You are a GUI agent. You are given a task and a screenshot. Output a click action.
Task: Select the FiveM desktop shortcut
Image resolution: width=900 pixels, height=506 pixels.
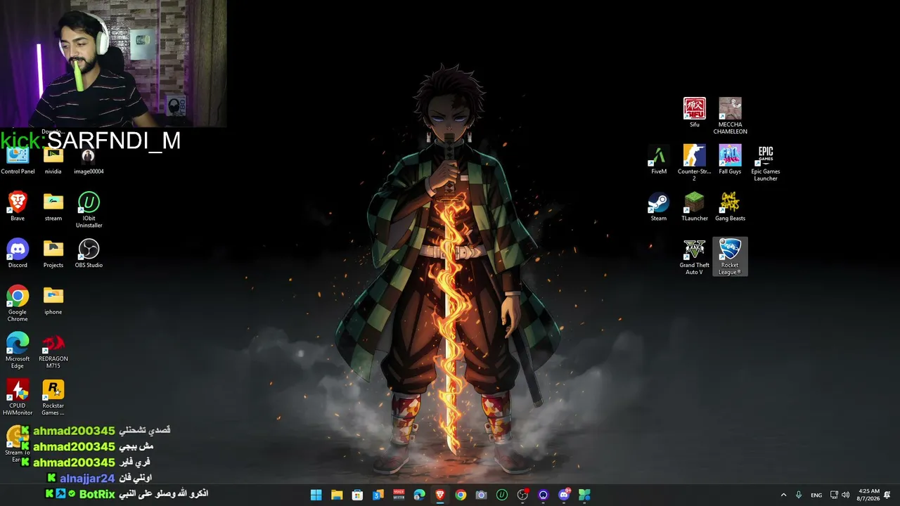(x=659, y=160)
